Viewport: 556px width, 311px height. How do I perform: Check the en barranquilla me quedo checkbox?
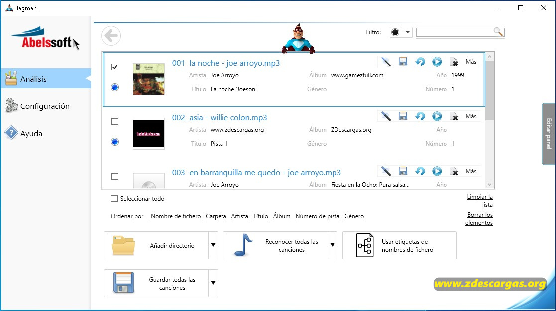(115, 176)
